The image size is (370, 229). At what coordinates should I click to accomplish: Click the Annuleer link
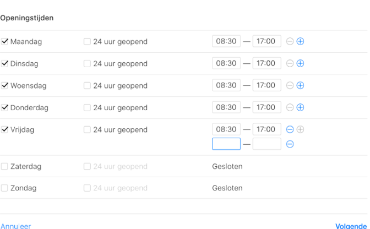(x=16, y=226)
